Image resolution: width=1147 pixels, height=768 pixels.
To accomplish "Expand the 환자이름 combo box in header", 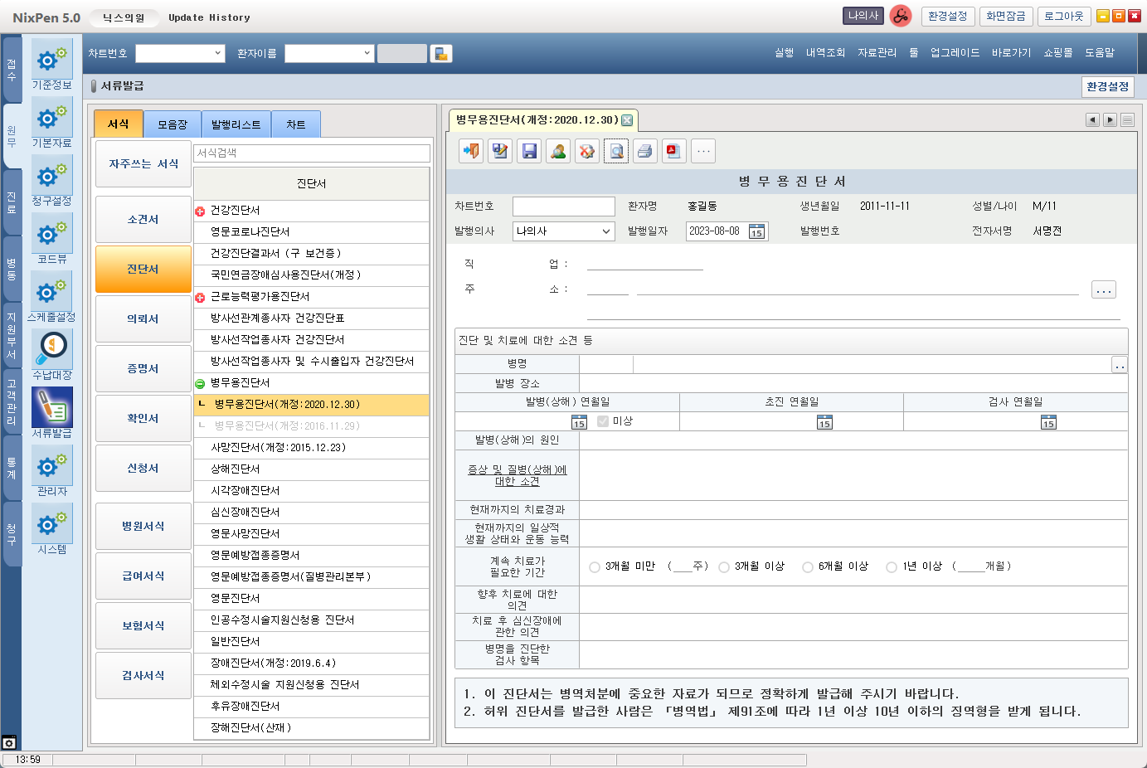I will (x=367, y=53).
